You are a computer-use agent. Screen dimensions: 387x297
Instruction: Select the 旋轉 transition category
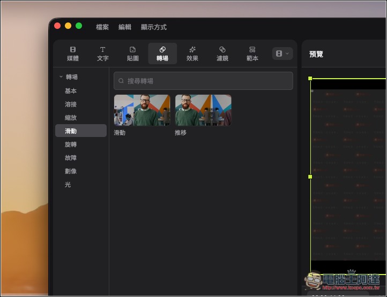click(71, 144)
